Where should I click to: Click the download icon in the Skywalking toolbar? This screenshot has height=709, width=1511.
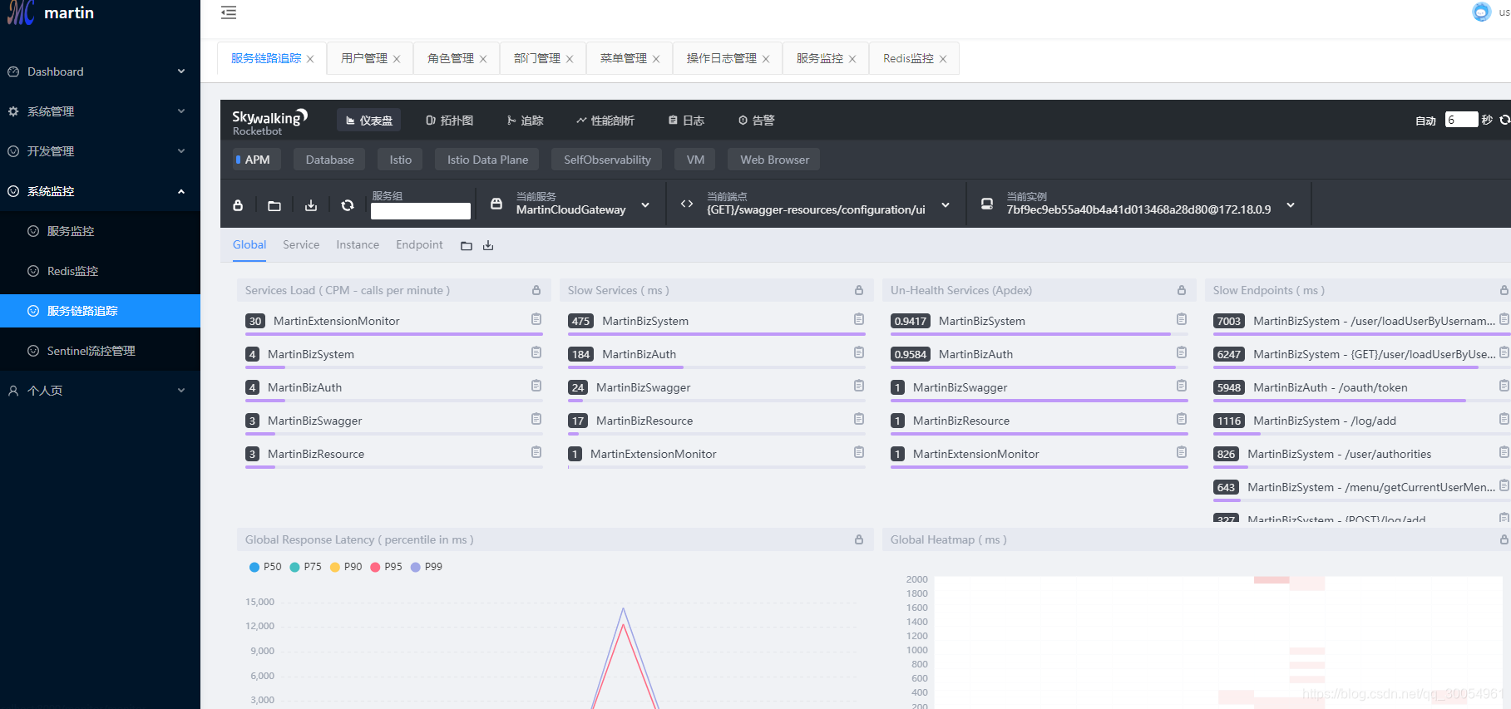pos(311,205)
